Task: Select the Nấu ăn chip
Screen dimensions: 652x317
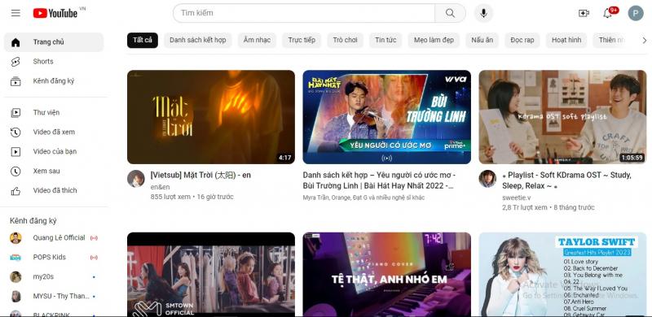Action: click(x=482, y=41)
